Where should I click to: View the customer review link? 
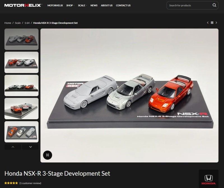pos(30,183)
